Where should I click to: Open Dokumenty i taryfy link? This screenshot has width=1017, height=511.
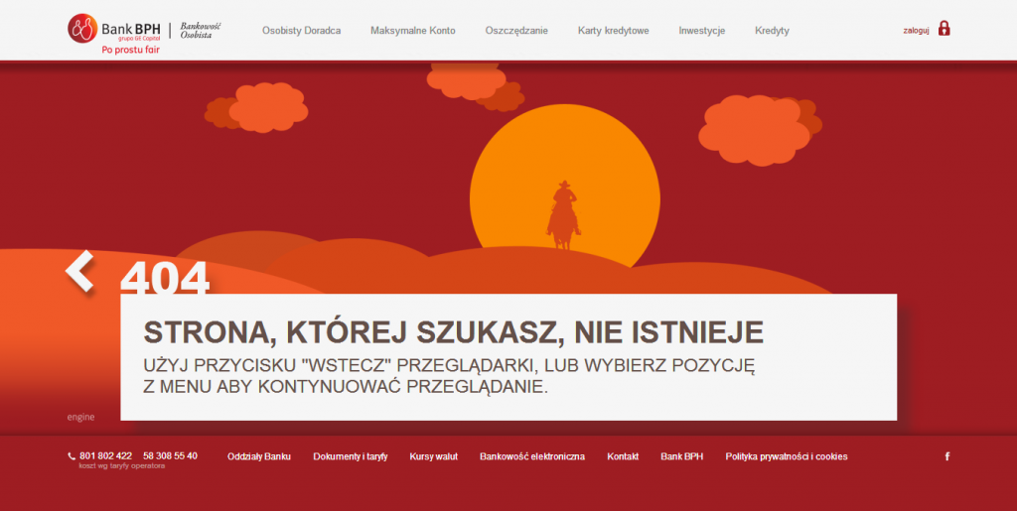coord(350,456)
